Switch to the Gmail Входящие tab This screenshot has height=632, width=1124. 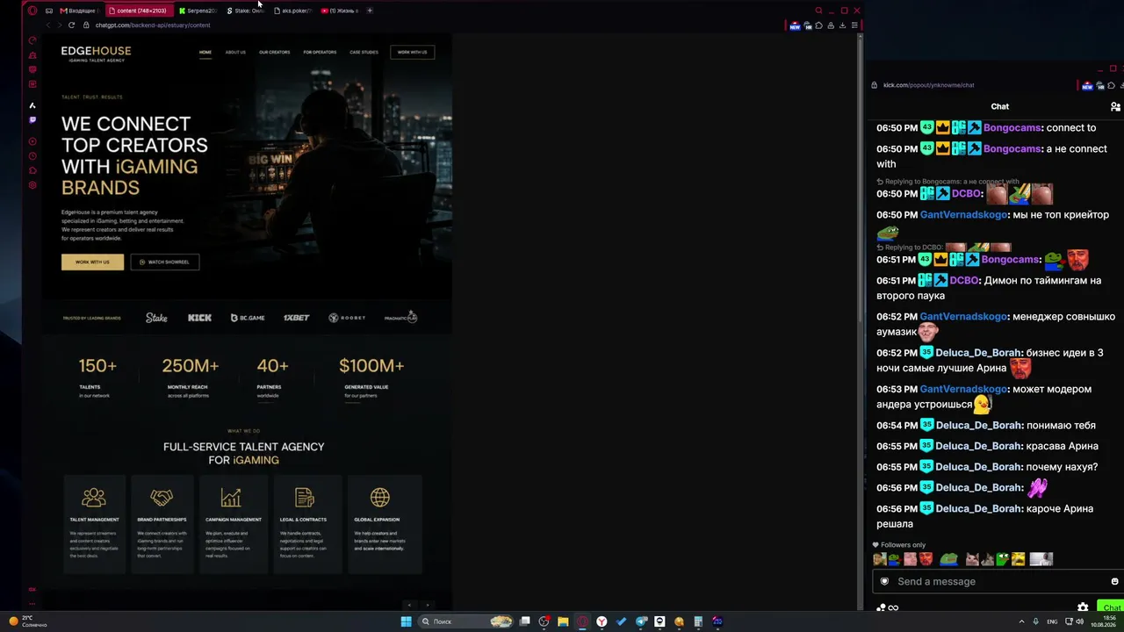click(x=79, y=11)
